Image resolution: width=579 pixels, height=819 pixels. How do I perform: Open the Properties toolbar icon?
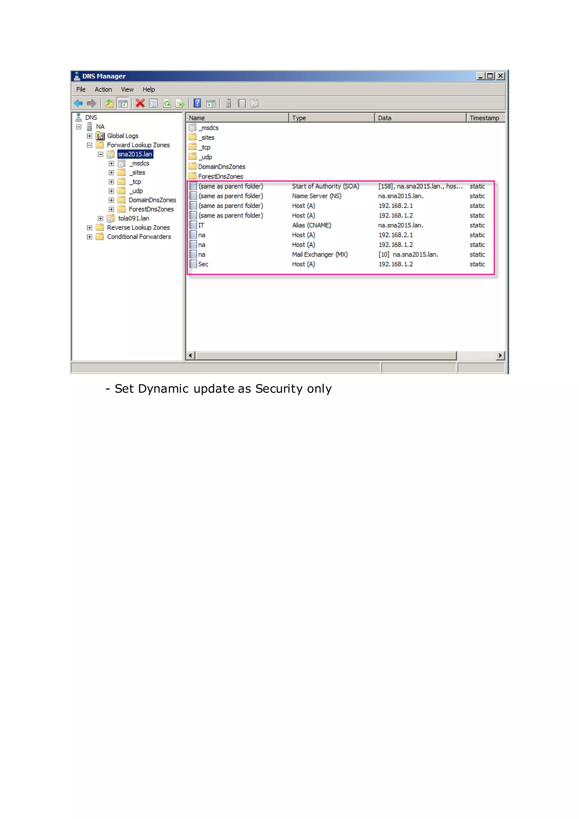coord(153,104)
